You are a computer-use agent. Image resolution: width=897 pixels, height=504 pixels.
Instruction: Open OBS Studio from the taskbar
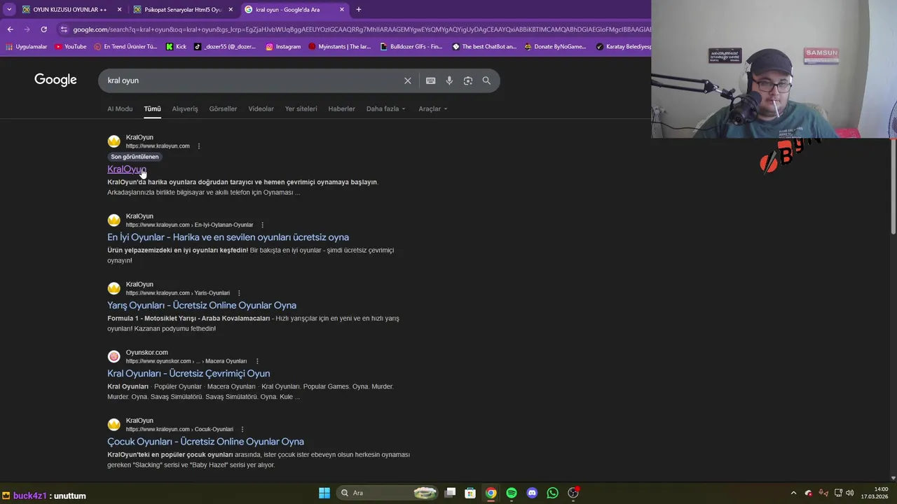tap(573, 493)
